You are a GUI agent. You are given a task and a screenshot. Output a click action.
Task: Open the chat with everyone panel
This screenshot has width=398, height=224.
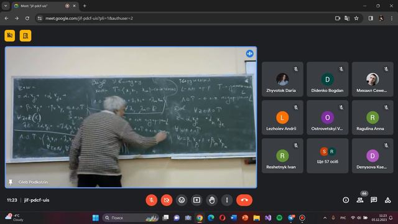tap(374, 200)
